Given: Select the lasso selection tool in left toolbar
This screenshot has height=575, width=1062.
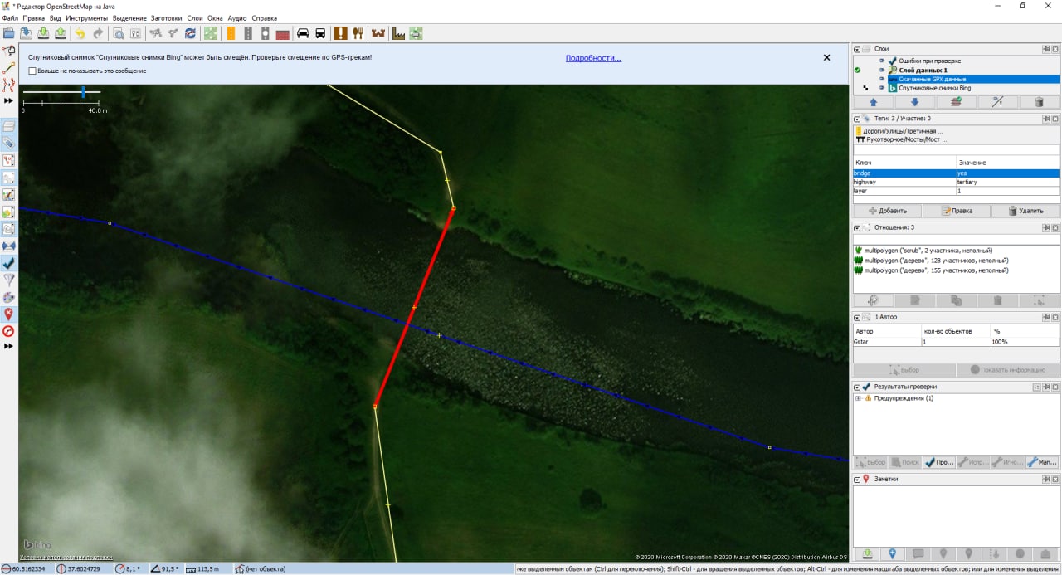Looking at the screenshot, I should pyautogui.click(x=9, y=51).
